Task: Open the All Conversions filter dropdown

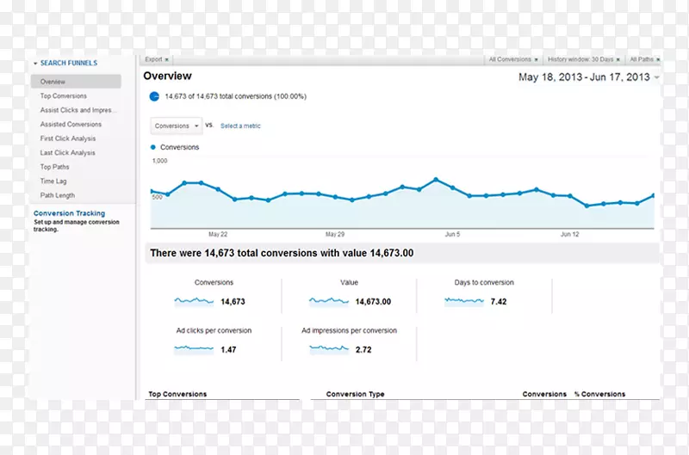Action: (513, 60)
